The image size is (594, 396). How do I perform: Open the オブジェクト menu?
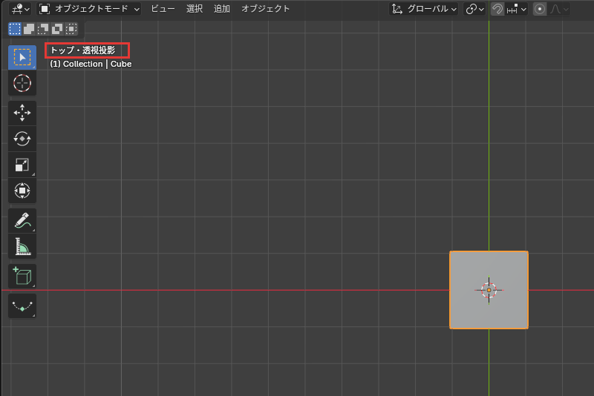coord(265,9)
